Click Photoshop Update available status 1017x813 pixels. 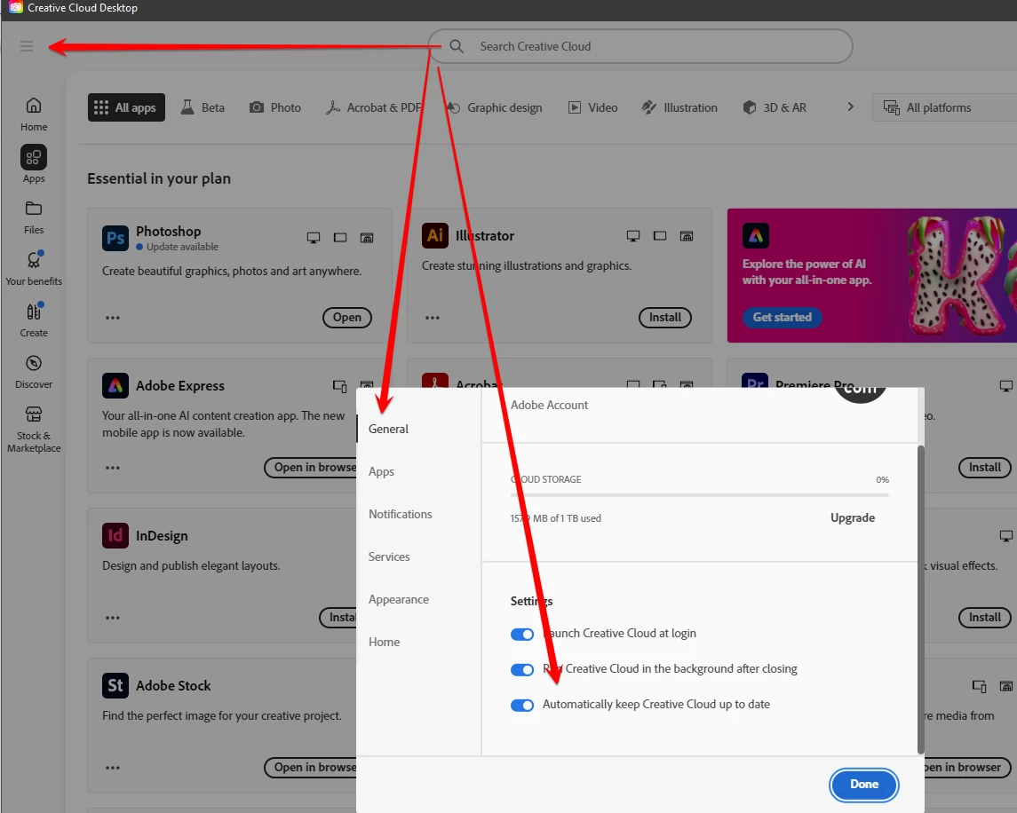tap(177, 247)
